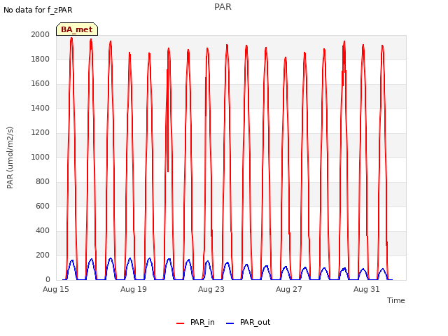
Task: Click the 'PAR (umol/m2/s)' y-axis title
Action: tap(10, 157)
